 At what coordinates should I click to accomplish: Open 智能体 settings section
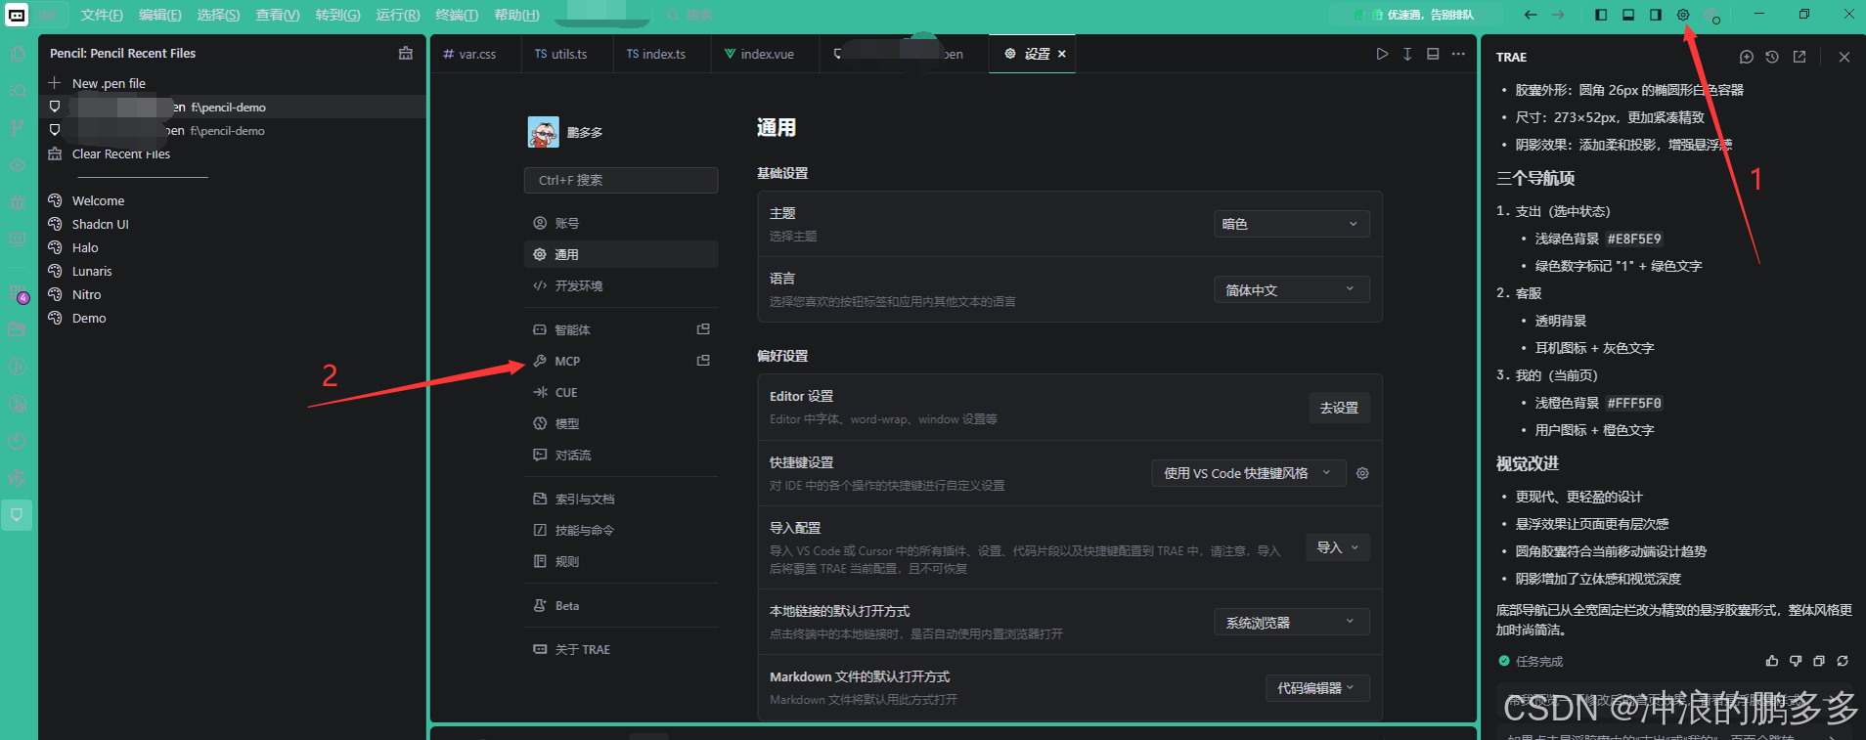(x=621, y=329)
